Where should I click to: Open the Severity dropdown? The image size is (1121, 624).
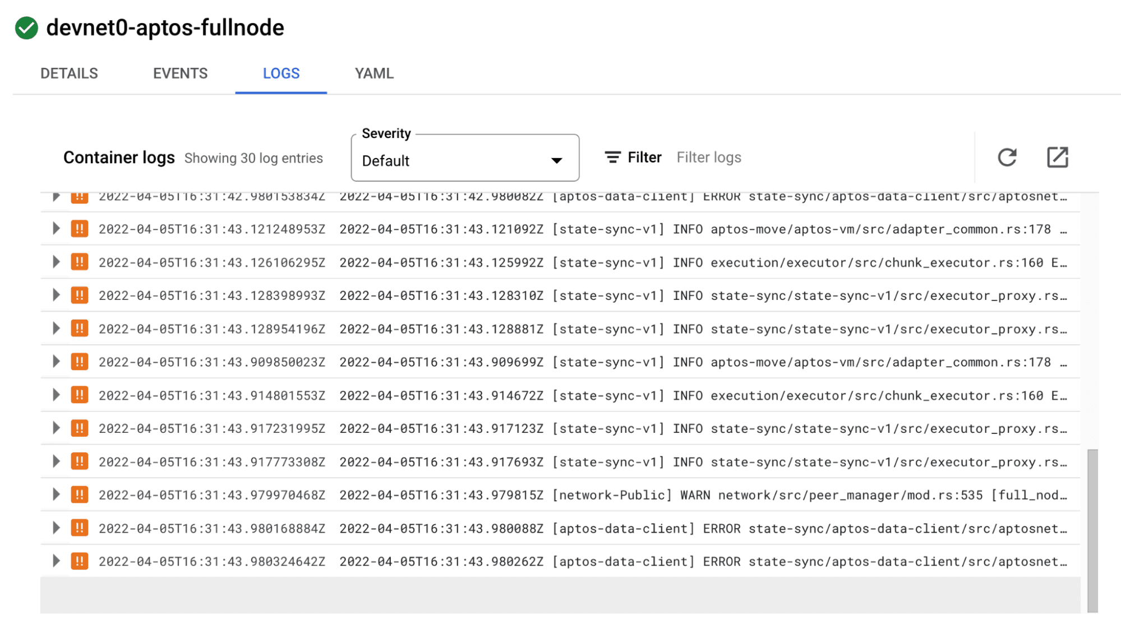tap(556, 161)
